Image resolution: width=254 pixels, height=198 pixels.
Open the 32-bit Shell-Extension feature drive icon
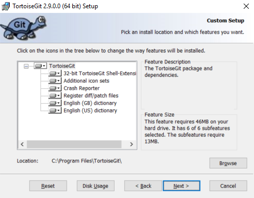click(55, 73)
